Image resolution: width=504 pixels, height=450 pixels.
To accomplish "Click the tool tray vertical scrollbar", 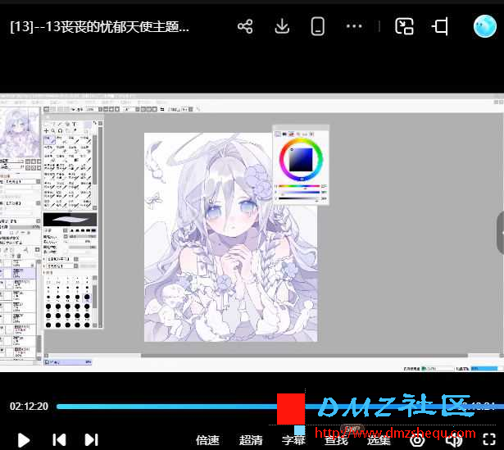I will click(x=100, y=226).
